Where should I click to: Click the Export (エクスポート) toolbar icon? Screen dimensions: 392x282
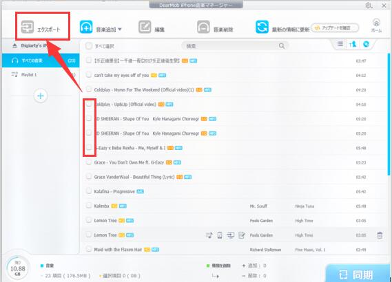tap(28, 27)
